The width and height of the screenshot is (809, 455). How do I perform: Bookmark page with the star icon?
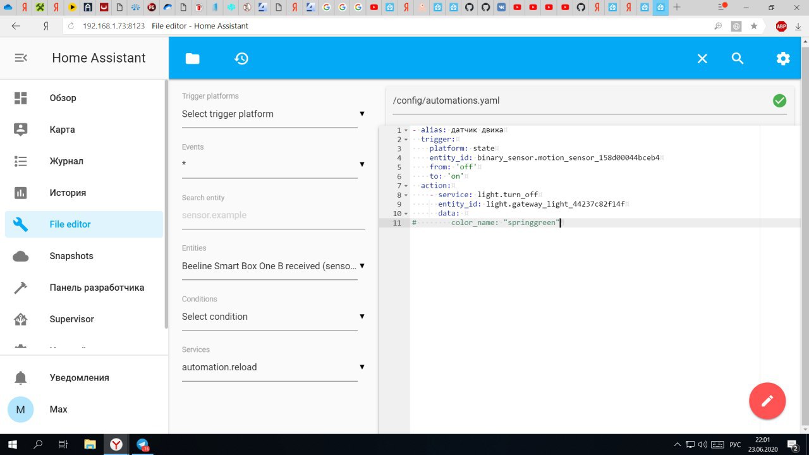754,26
